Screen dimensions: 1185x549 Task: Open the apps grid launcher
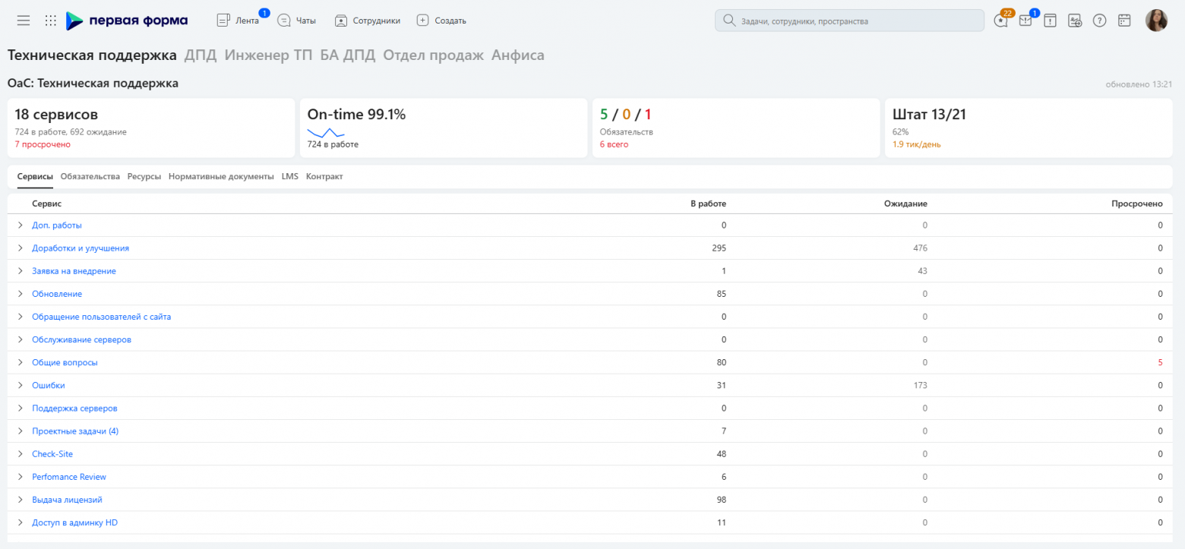point(51,21)
